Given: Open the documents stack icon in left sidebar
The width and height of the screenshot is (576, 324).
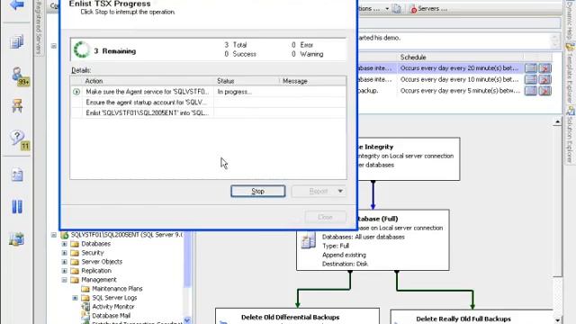Looking at the screenshot, I should [16, 41].
